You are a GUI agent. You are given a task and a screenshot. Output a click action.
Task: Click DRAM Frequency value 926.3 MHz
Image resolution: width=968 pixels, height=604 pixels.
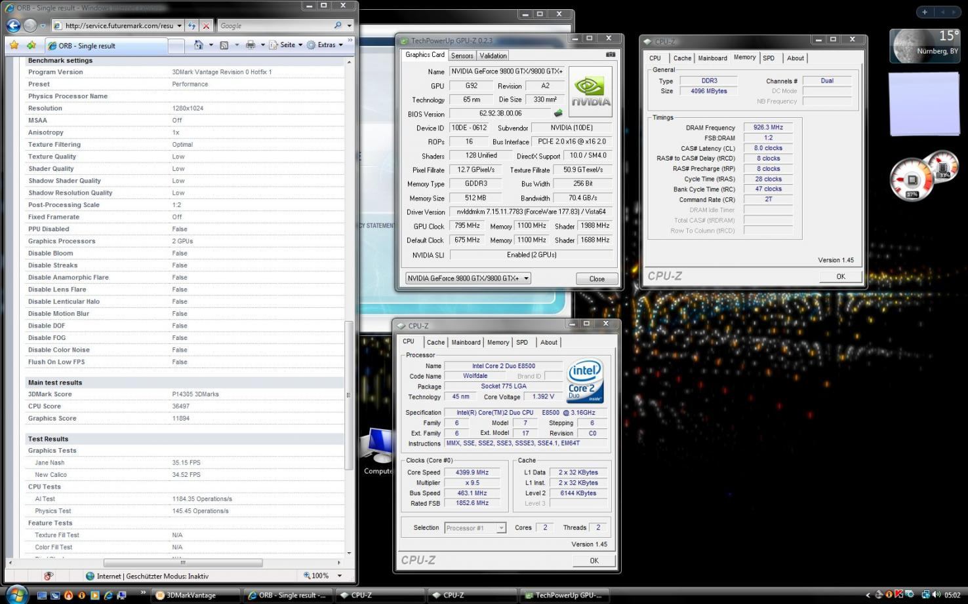768,127
